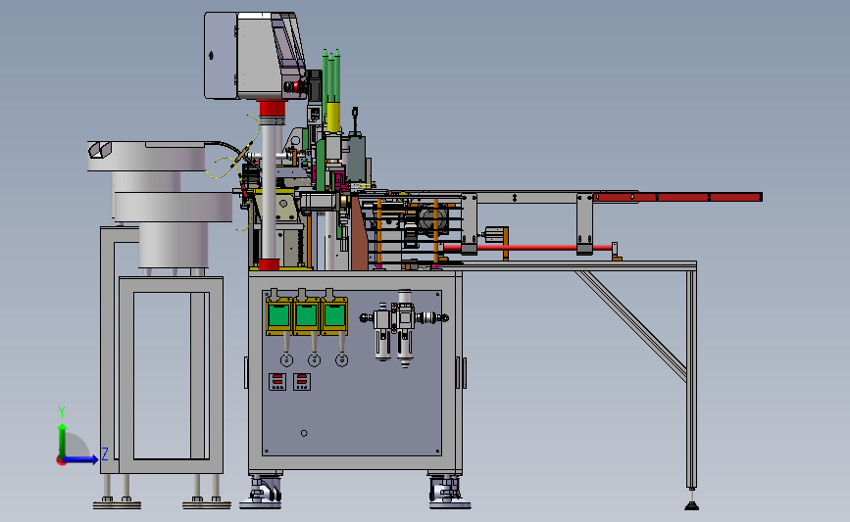Click the "Y" axis label
The image size is (850, 522).
[62, 412]
